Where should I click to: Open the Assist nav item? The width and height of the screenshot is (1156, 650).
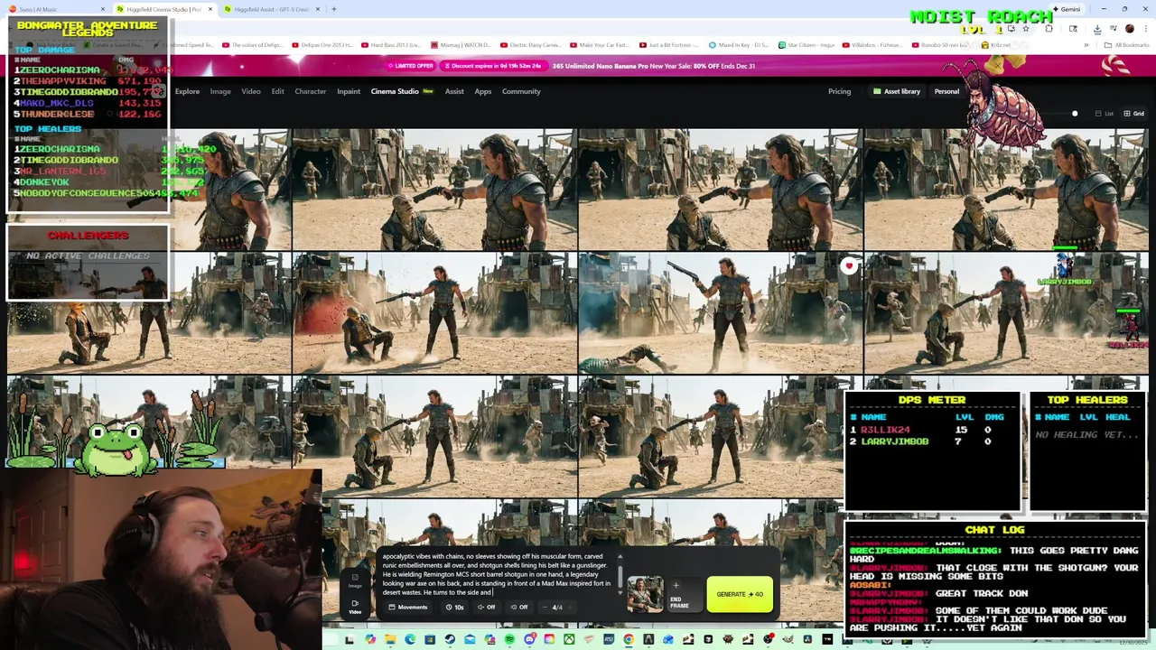(454, 91)
